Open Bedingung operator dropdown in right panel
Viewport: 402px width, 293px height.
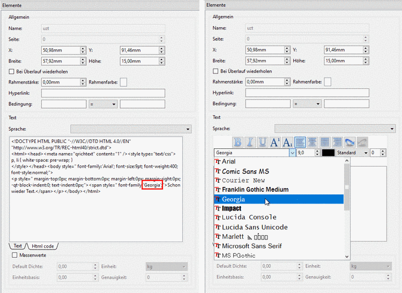point(307,104)
